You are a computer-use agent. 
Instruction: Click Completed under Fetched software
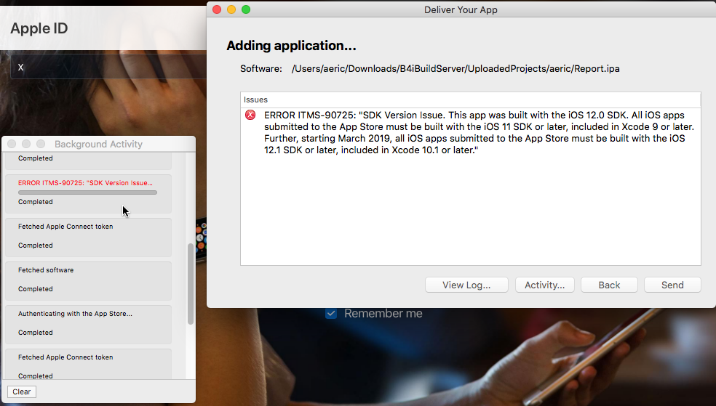(x=36, y=289)
